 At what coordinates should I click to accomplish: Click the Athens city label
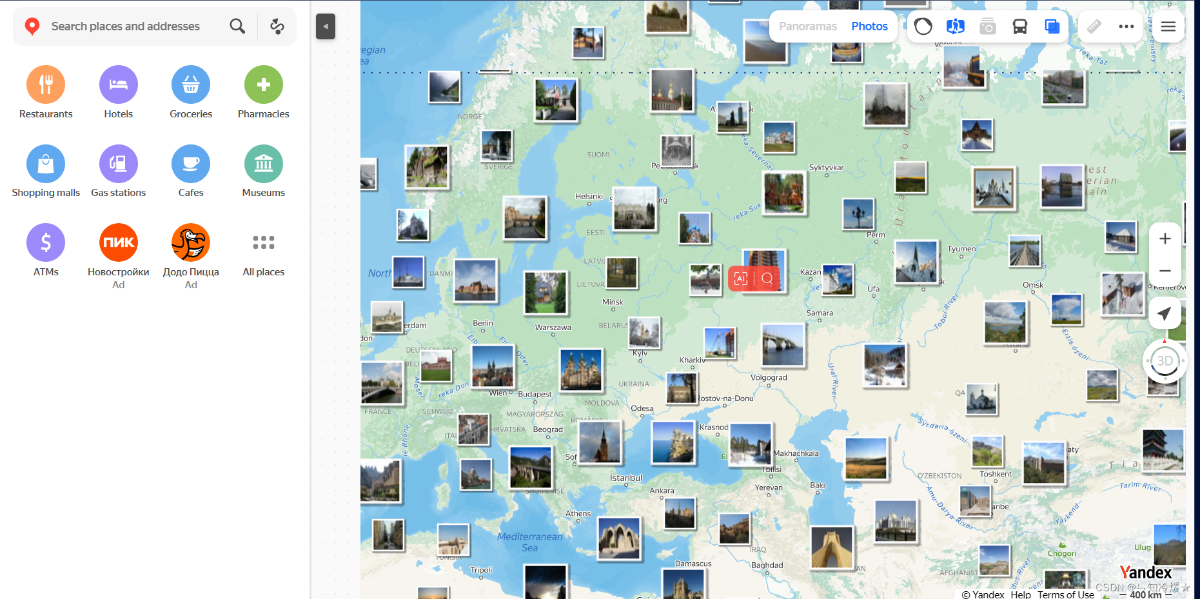click(578, 514)
